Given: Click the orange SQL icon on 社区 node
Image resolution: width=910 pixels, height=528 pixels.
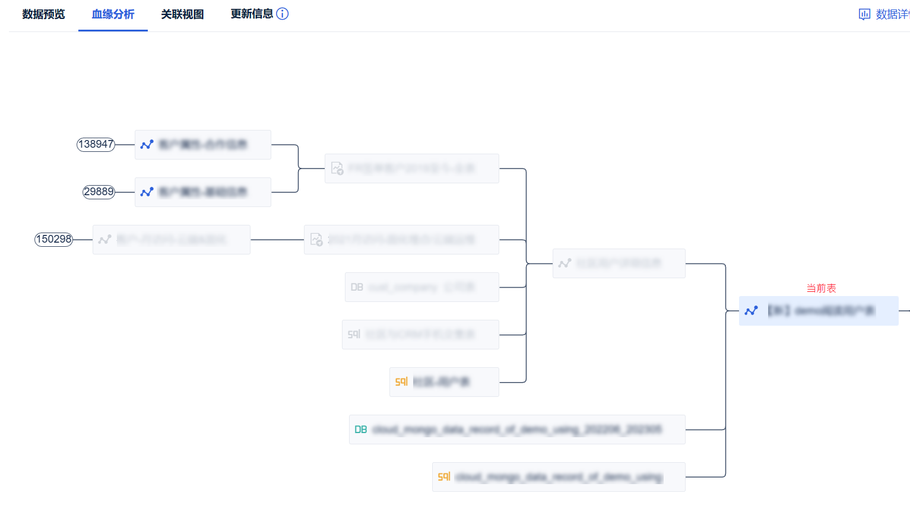Looking at the screenshot, I should [x=401, y=381].
